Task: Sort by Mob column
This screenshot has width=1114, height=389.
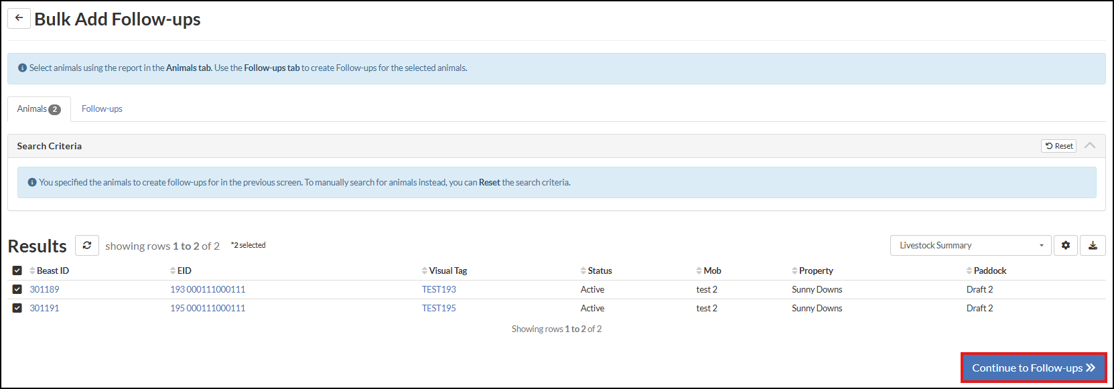Action: (x=709, y=270)
